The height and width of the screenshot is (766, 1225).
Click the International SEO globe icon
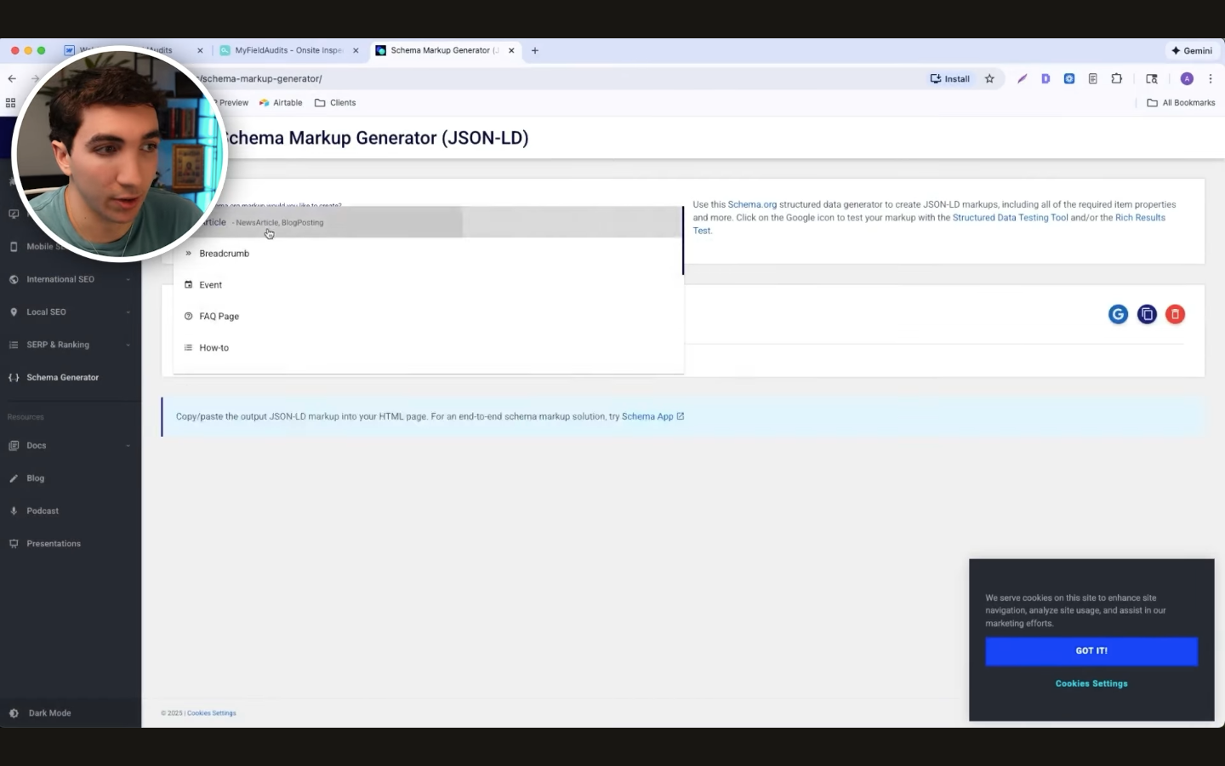[x=14, y=279]
